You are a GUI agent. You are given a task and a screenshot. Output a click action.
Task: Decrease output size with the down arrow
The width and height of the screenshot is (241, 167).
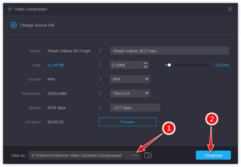(x=146, y=67)
